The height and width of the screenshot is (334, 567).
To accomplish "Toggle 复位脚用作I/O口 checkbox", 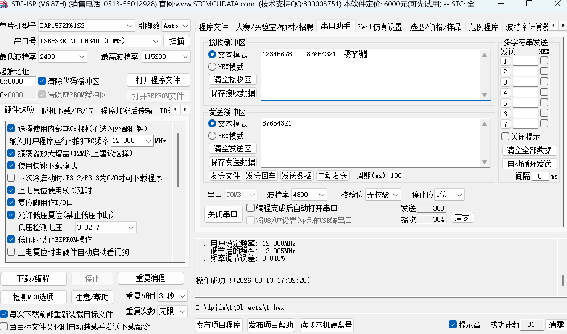I will [11, 202].
